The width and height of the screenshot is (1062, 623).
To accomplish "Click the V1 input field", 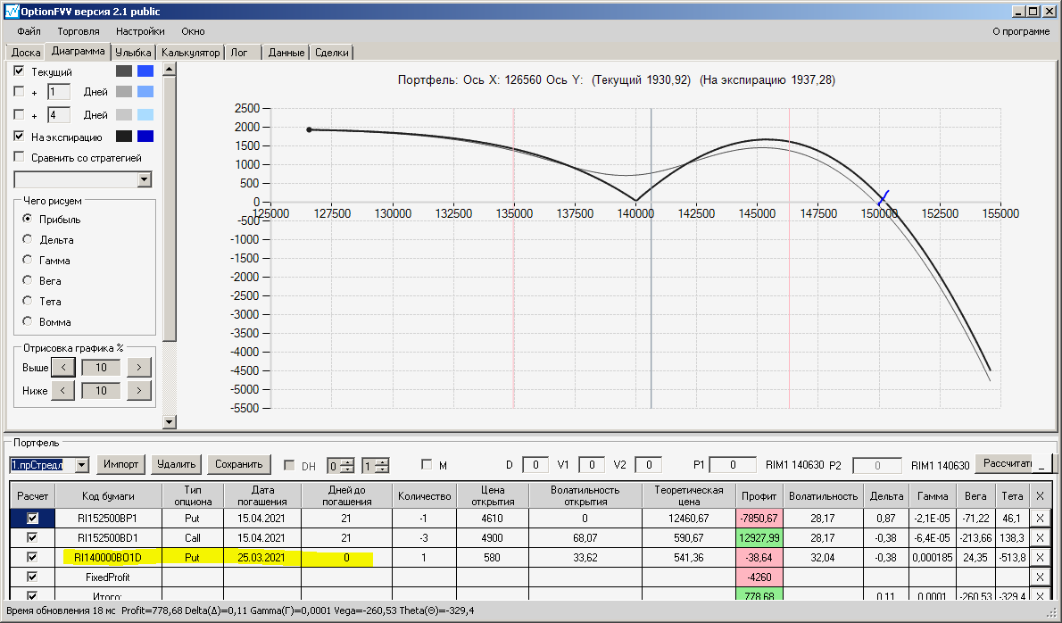I will pyautogui.click(x=592, y=464).
